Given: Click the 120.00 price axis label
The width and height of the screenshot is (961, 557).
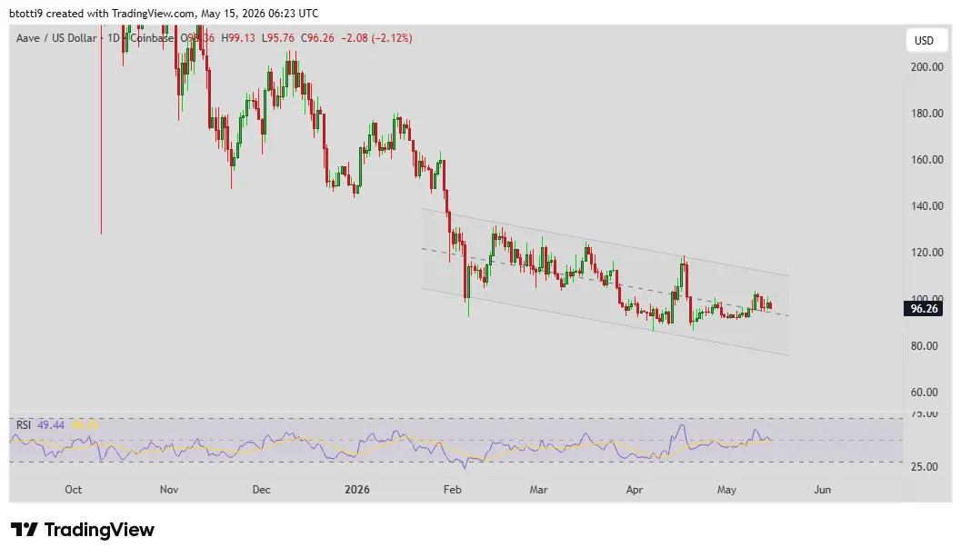Looking at the screenshot, I should point(926,253).
